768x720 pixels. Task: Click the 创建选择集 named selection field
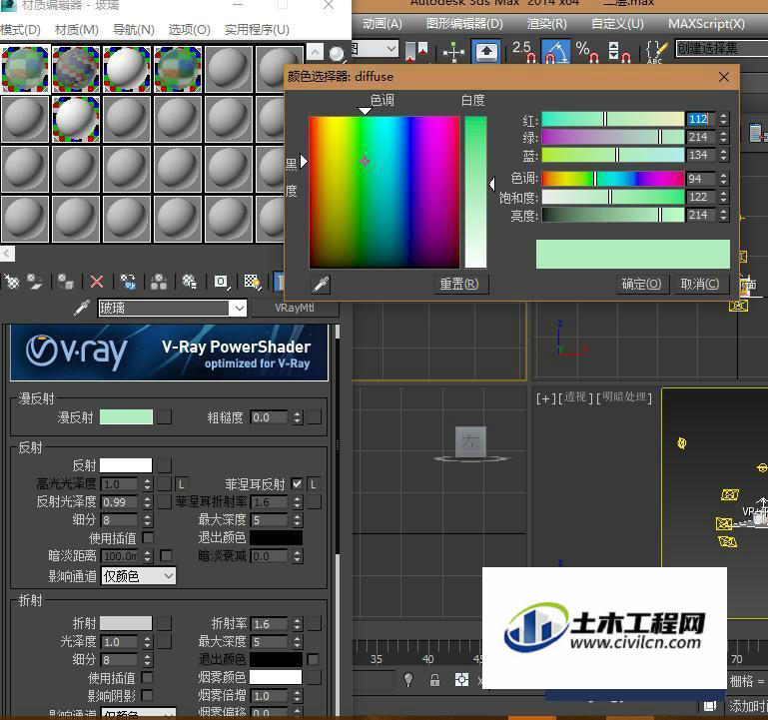tap(721, 49)
